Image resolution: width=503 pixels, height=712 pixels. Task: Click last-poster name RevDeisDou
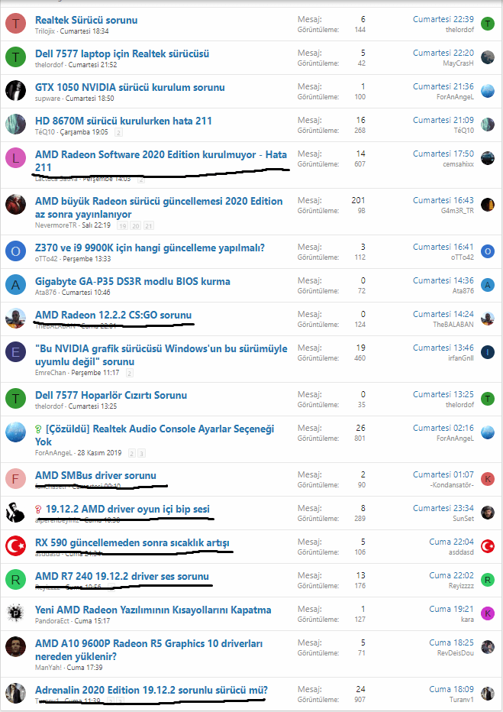point(456,653)
